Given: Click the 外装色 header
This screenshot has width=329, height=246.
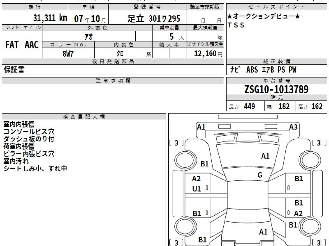Looking at the screenshot, I should (x=97, y=28).
